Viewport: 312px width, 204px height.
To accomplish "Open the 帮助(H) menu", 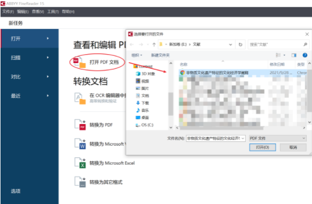I will (x=68, y=12).
